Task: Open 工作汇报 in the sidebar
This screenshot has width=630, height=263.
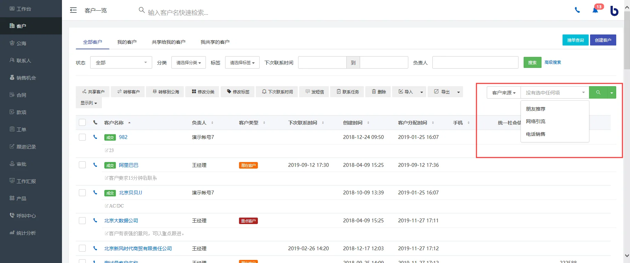Action: click(x=31, y=181)
